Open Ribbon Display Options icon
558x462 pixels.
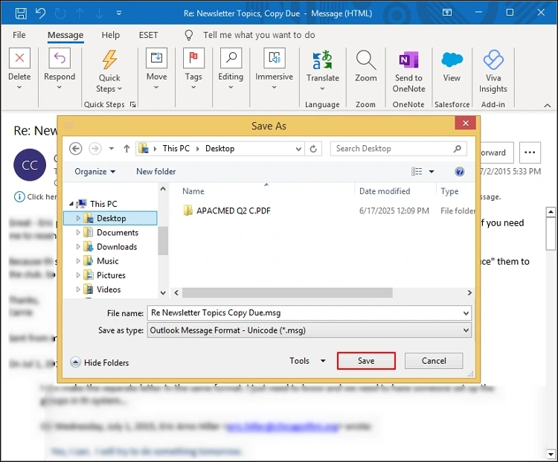click(x=447, y=13)
